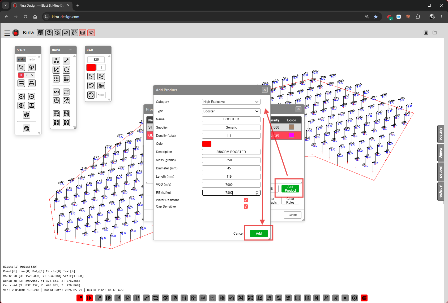The height and width of the screenshot is (303, 448).
Task: Open the Connect side tab
Action: pos(441,172)
